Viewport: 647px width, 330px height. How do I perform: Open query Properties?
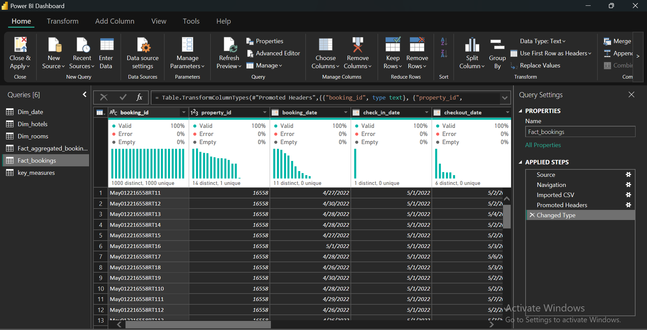265,41
